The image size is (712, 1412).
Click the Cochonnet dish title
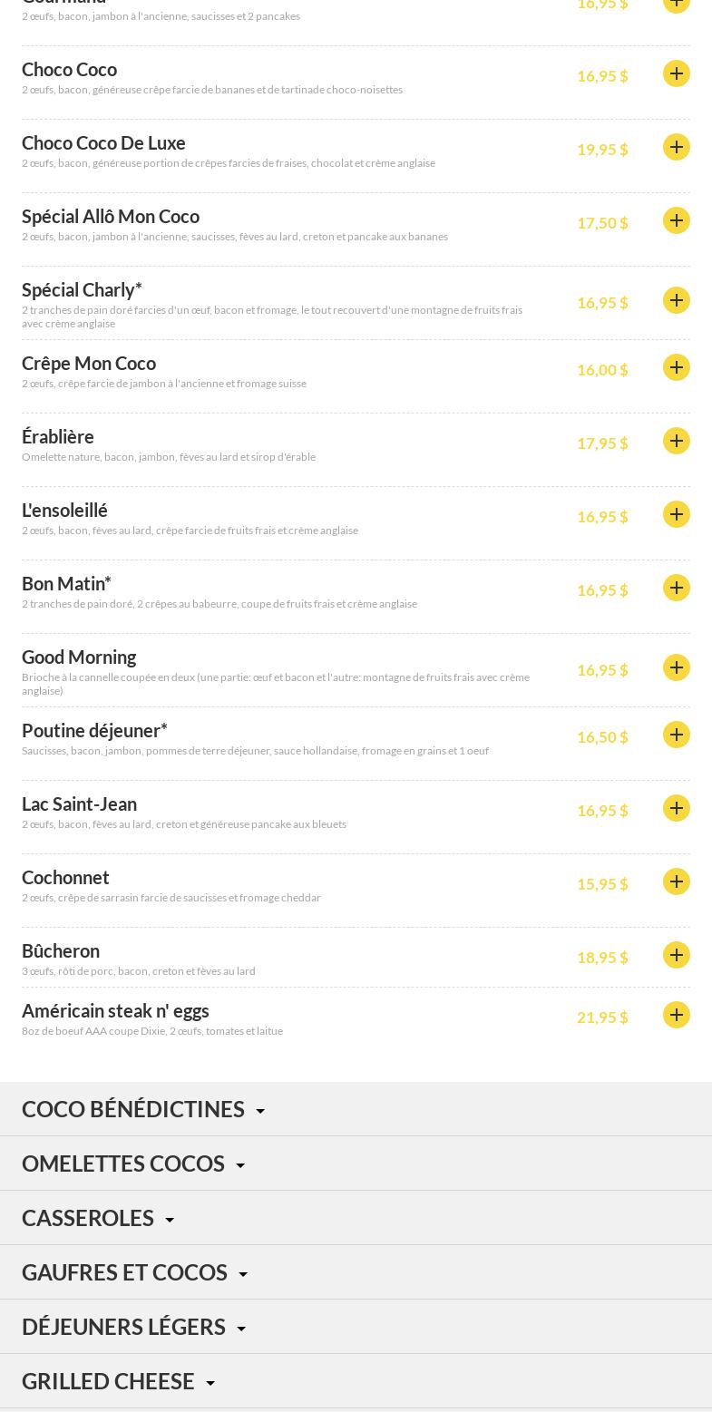[65, 878]
